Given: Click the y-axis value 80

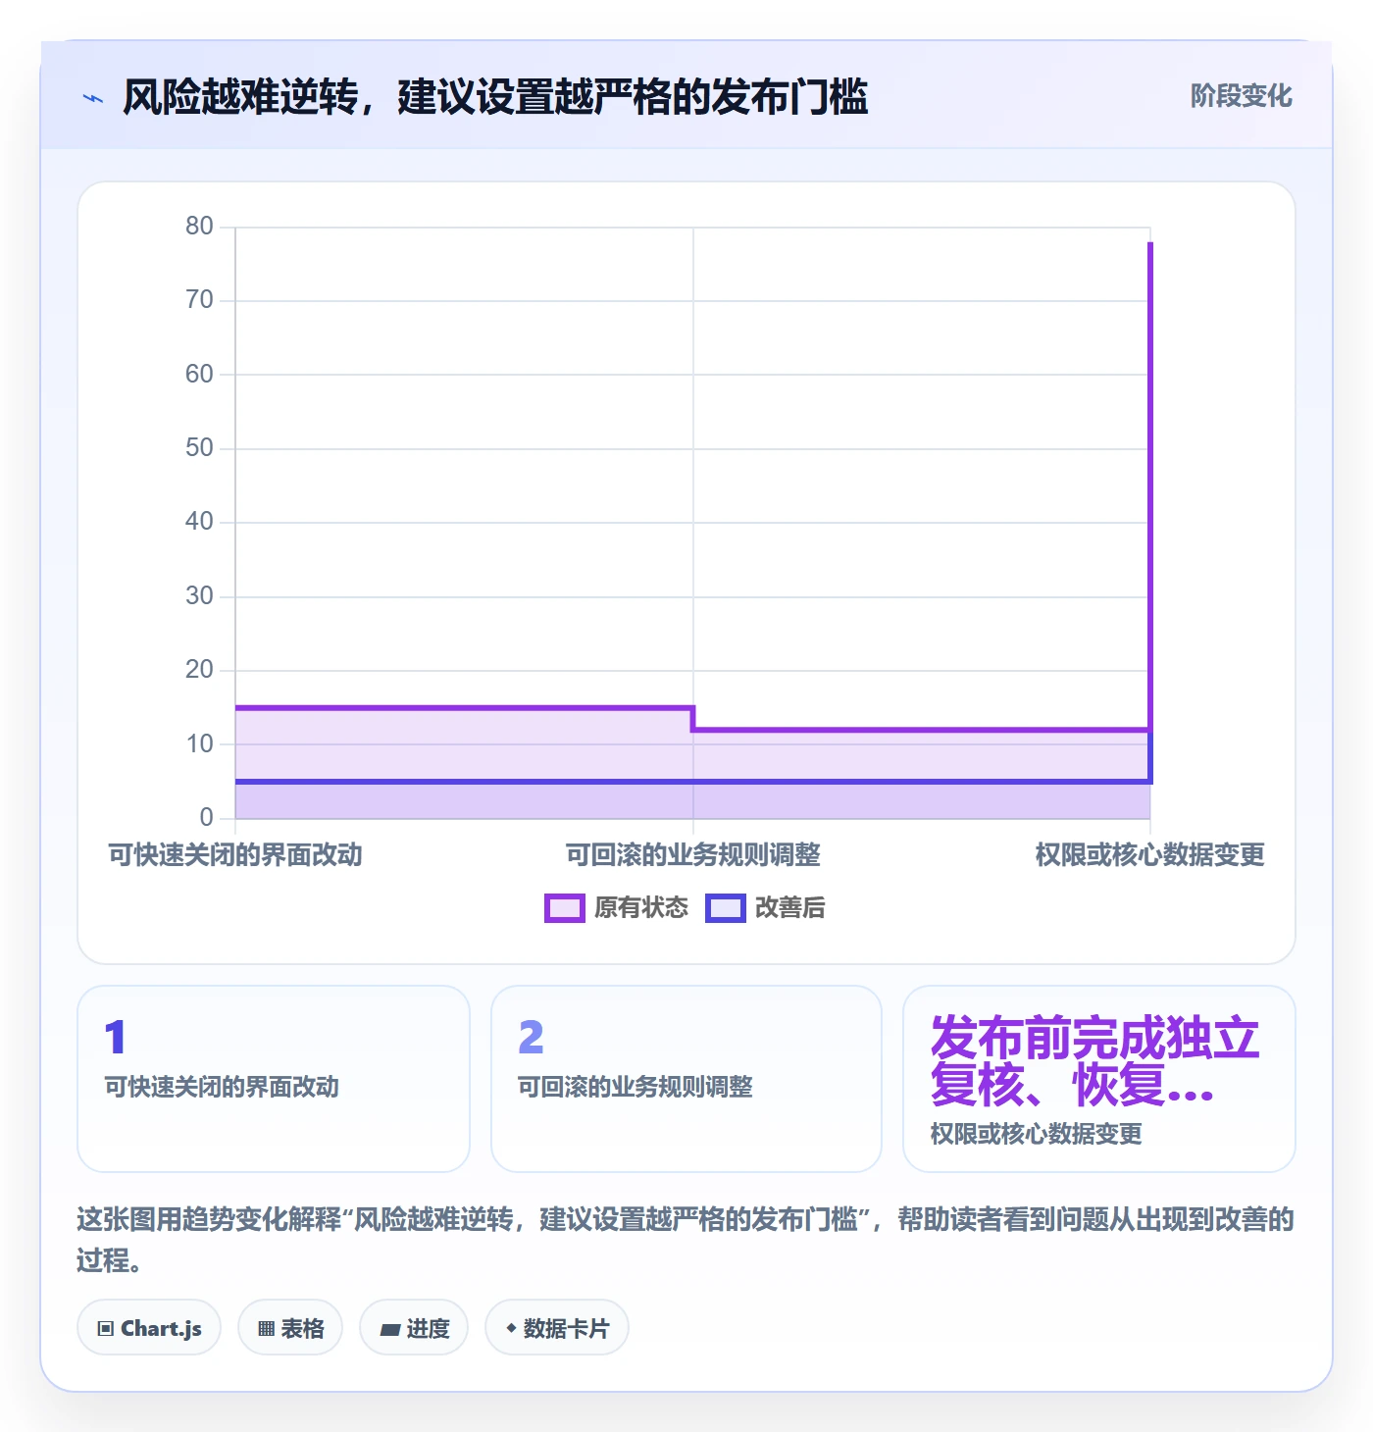Looking at the screenshot, I should click(199, 227).
